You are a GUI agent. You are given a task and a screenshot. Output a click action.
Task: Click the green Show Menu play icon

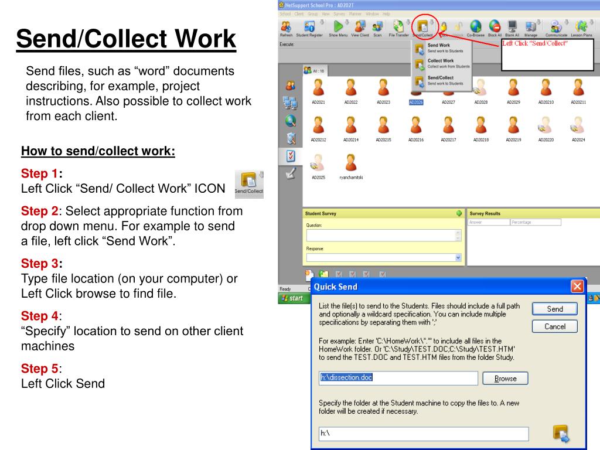(x=338, y=27)
